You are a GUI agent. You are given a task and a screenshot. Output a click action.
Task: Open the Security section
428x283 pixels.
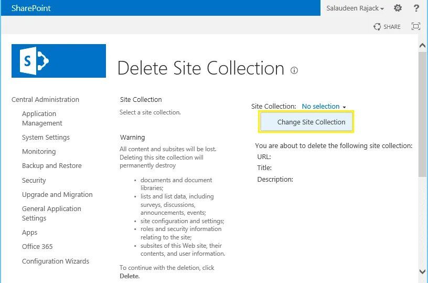34,180
